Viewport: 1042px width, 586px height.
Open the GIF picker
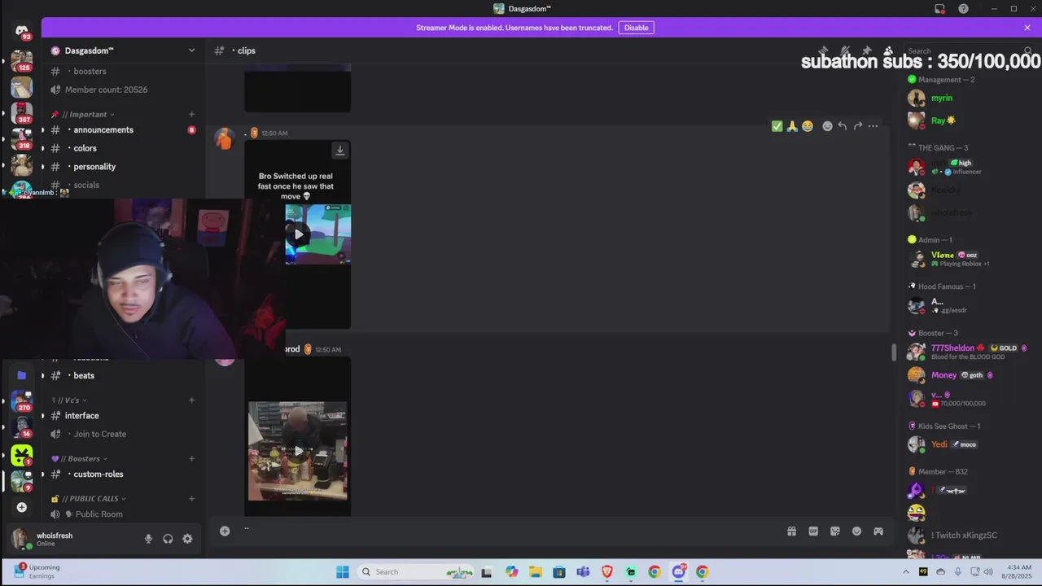(813, 531)
